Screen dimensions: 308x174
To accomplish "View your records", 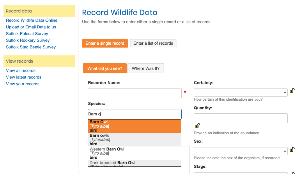I will pos(22,84).
